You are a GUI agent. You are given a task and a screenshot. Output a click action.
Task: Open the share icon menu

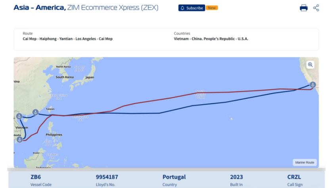pyautogui.click(x=316, y=8)
